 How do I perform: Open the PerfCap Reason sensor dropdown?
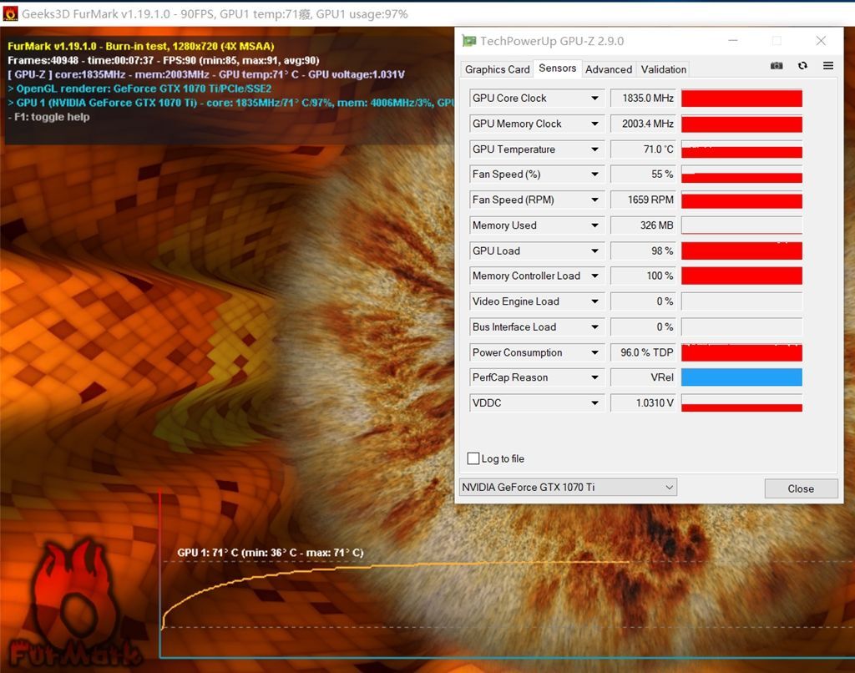[x=594, y=377]
